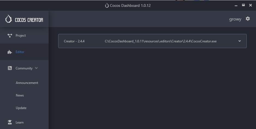Click the CocosCreator.exe install path
Image resolution: width=256 pixels, height=129 pixels.
(161, 41)
